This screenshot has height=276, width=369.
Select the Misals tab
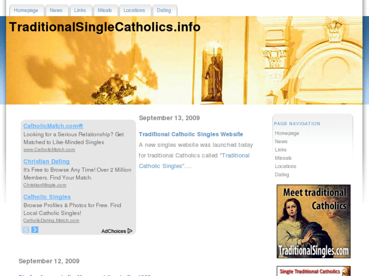coord(105,11)
